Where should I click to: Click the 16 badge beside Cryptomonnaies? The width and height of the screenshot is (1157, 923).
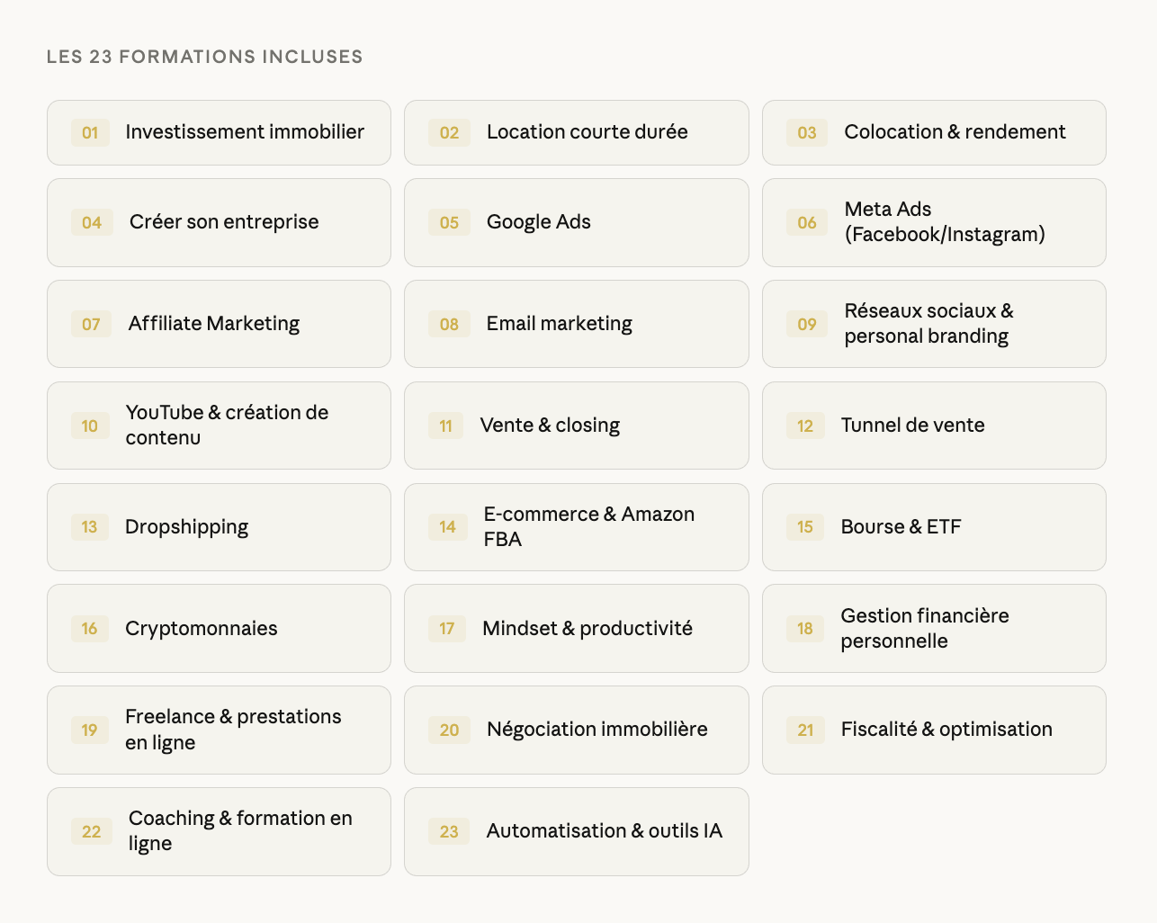89,629
